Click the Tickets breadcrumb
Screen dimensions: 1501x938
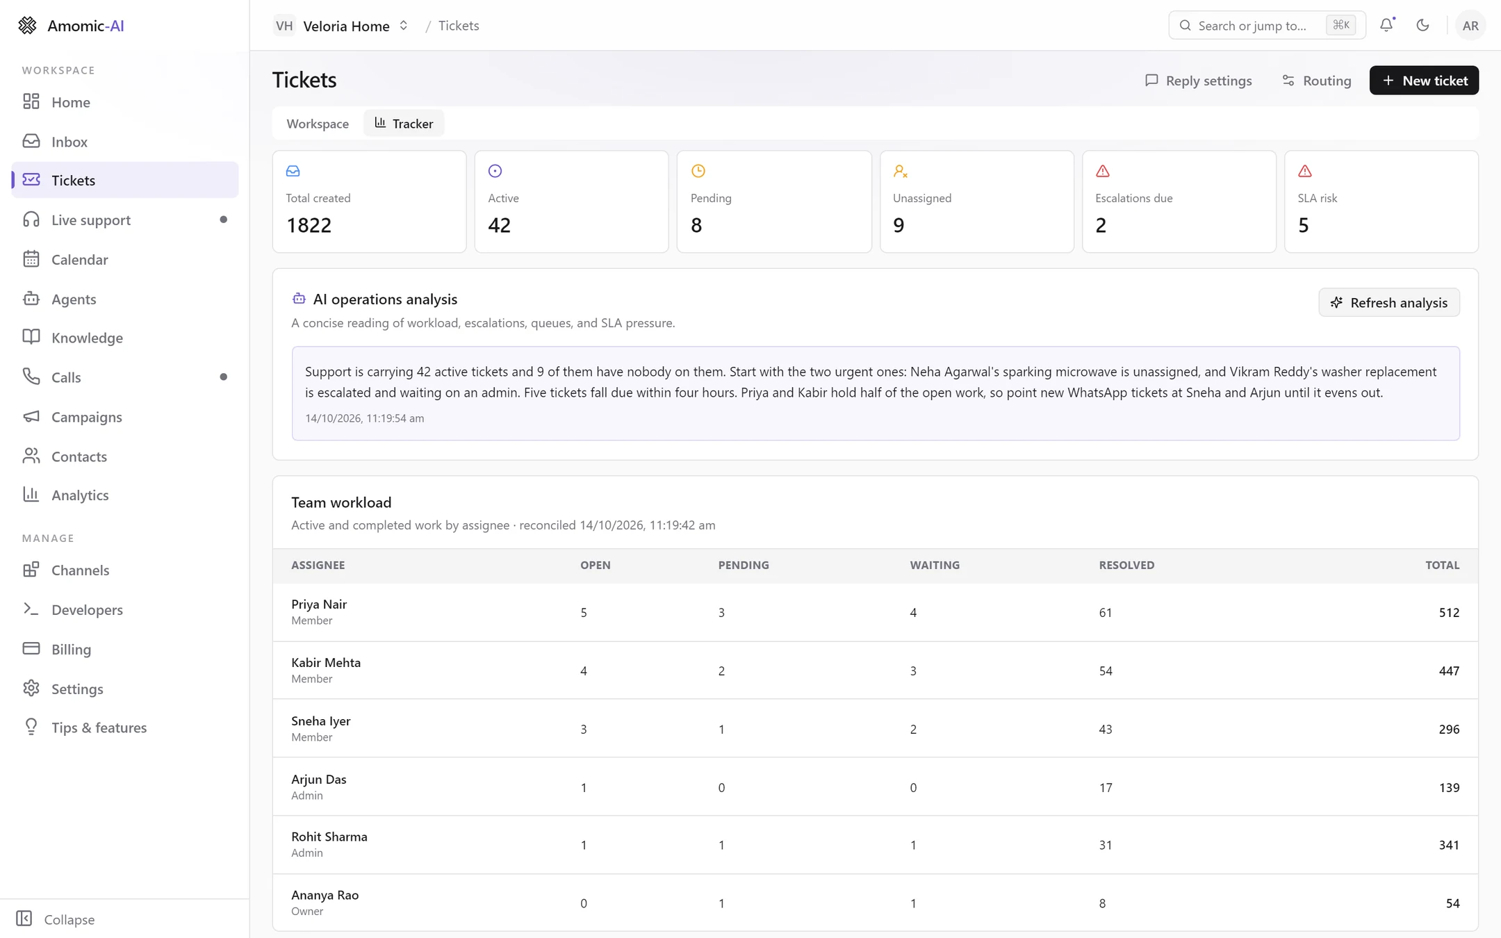click(x=459, y=26)
